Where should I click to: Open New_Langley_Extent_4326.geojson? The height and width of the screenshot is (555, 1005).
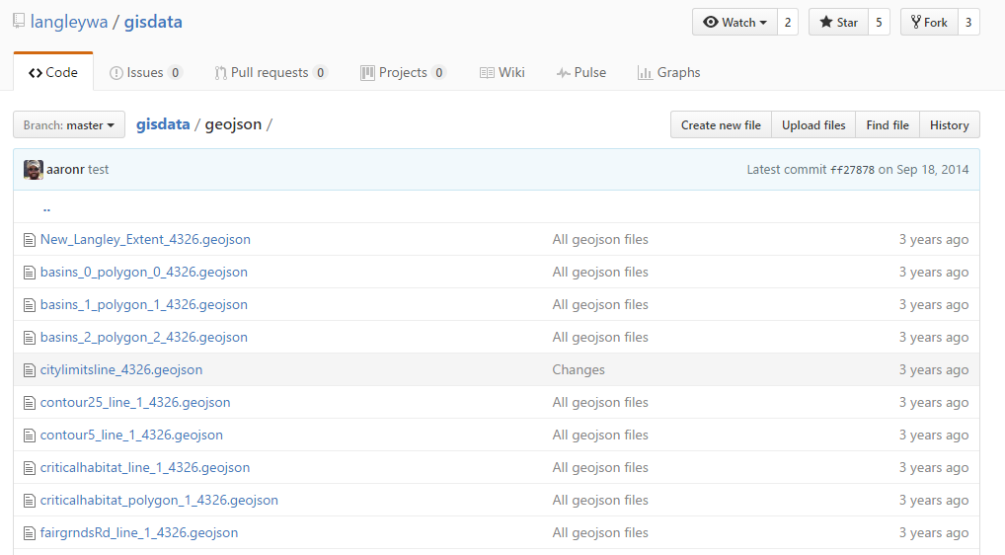(145, 240)
